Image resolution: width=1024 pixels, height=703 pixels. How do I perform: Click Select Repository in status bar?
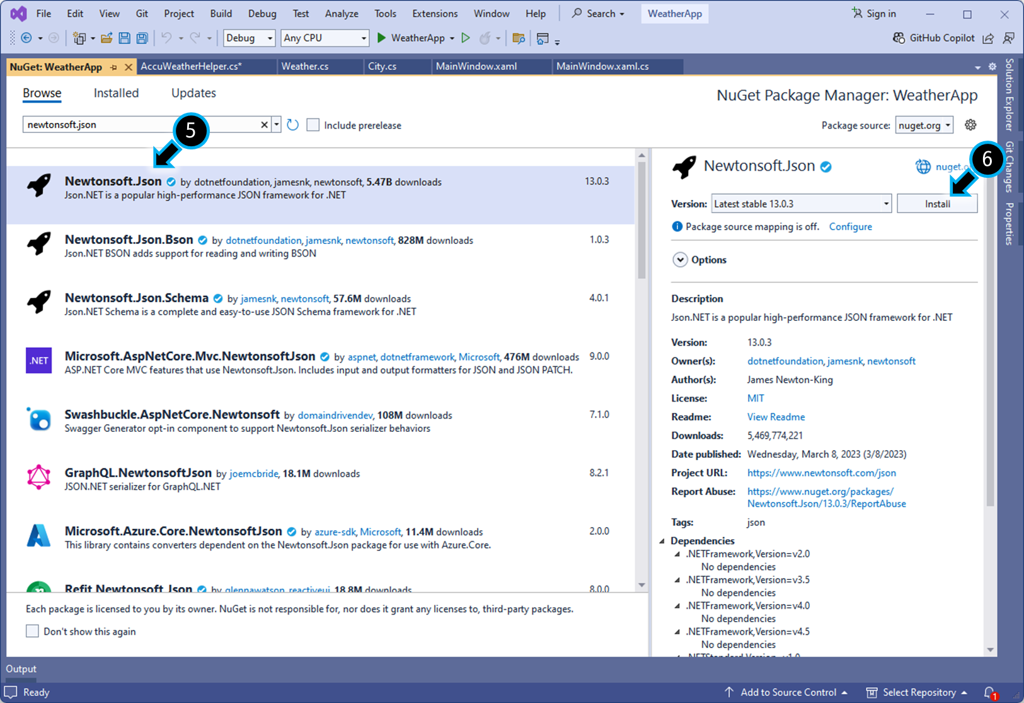click(x=917, y=692)
